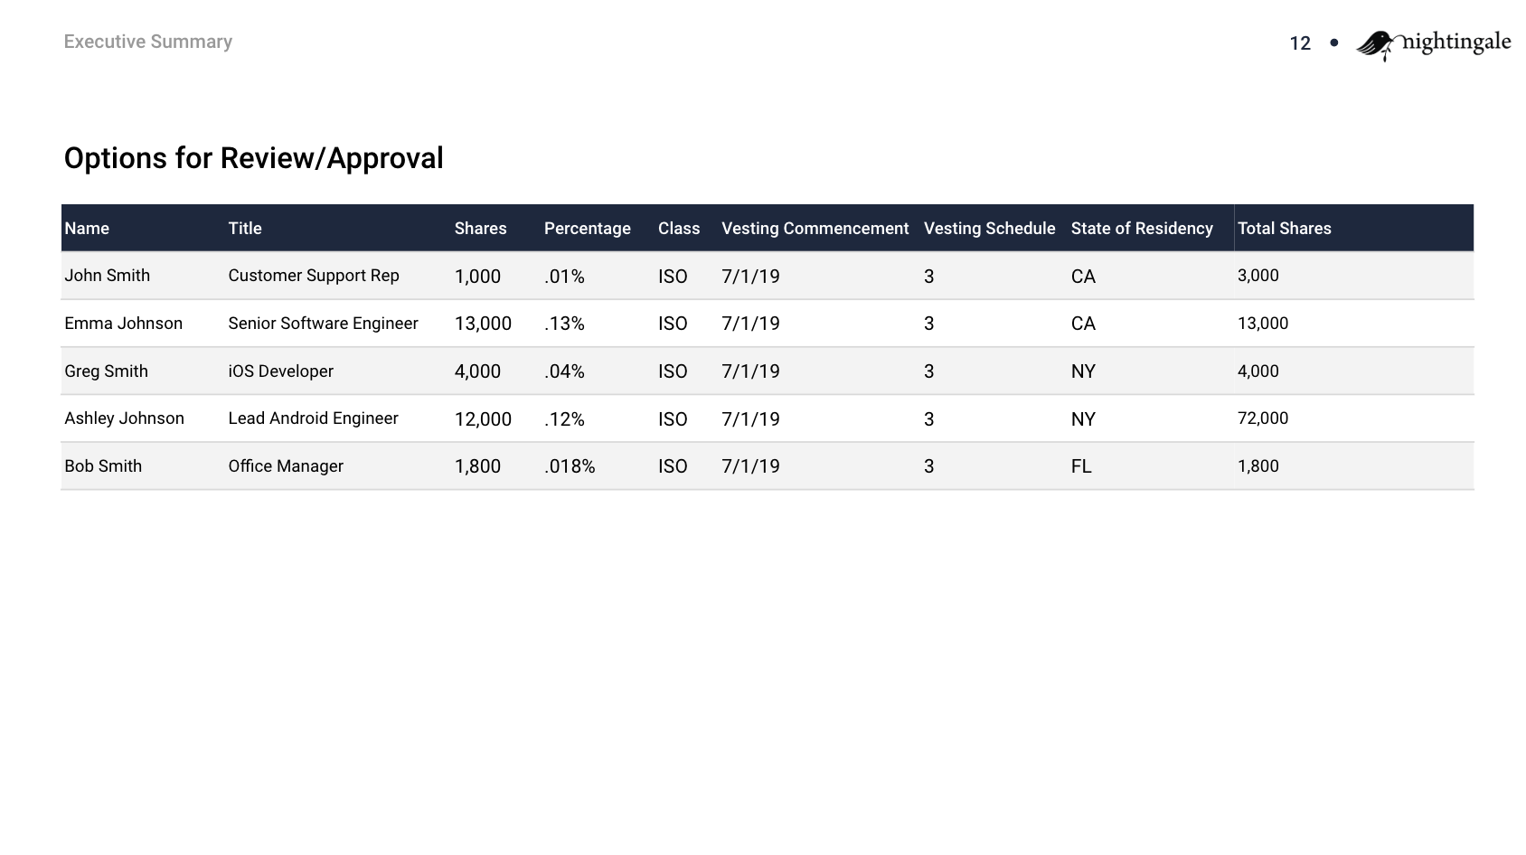Screen dimensions: 1526x855
Task: Select Bob Smith's 1,800 Shares column value
Action: pos(477,466)
